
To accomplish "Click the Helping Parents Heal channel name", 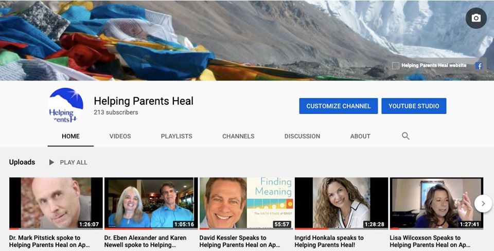I will pos(144,101).
